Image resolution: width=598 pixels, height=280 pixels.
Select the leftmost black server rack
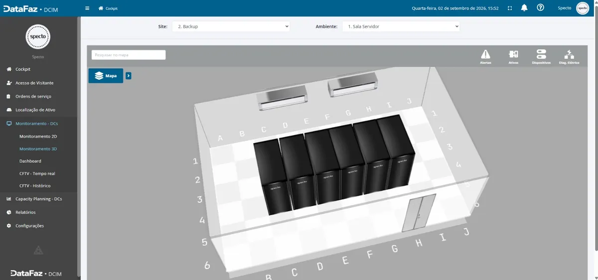click(x=272, y=177)
